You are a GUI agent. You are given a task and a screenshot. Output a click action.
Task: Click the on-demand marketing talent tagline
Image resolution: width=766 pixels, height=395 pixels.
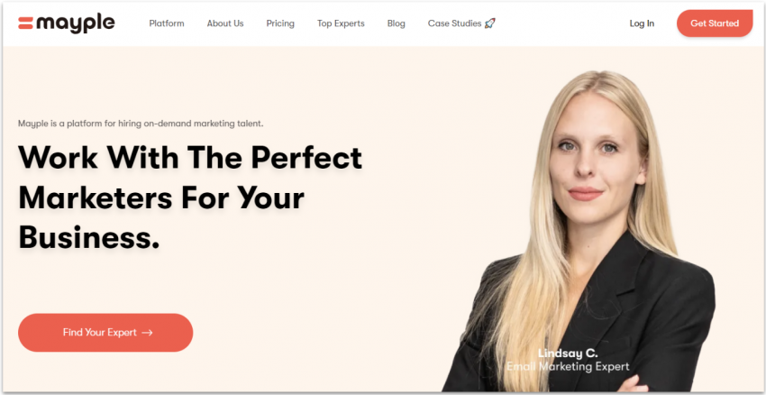pyautogui.click(x=141, y=124)
